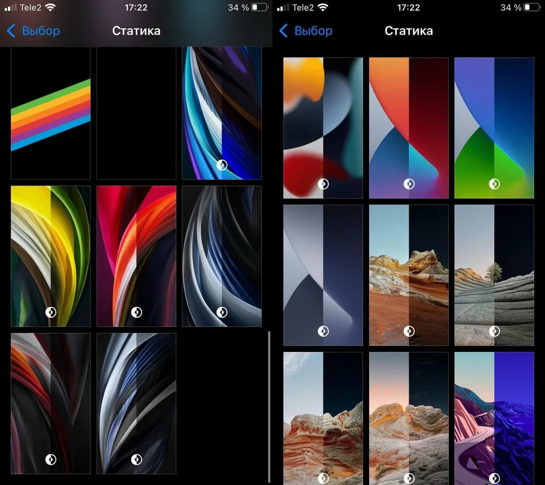Select red striped rock under cloudy sky wallpaper

323,418
